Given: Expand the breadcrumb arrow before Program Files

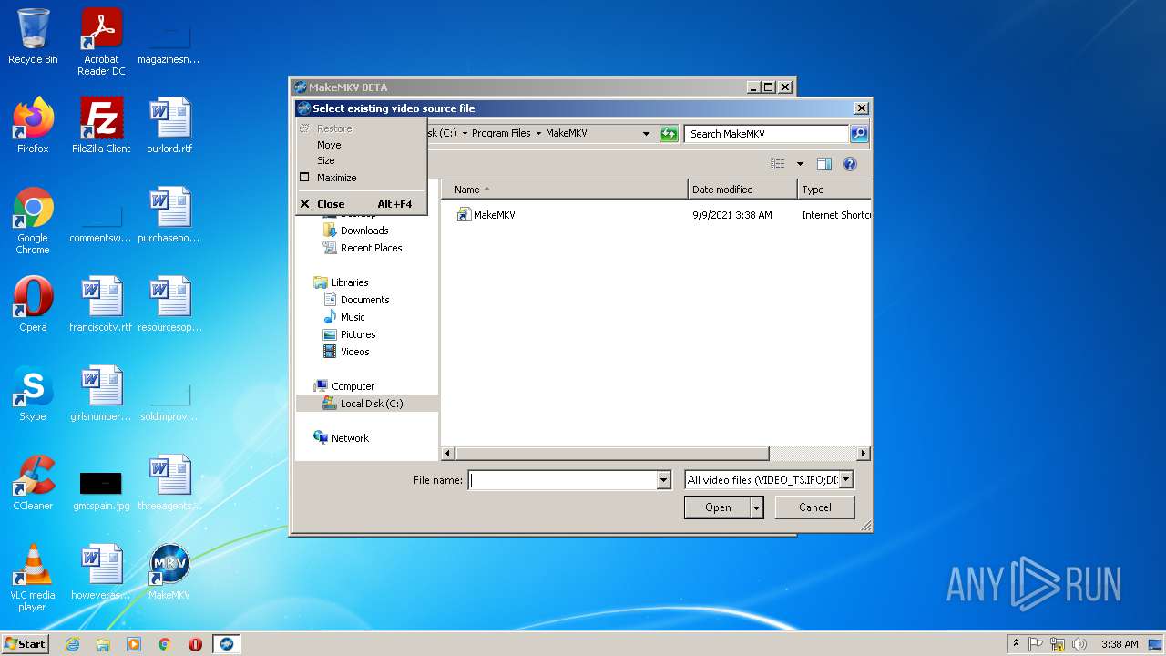Looking at the screenshot, I should 465,134.
